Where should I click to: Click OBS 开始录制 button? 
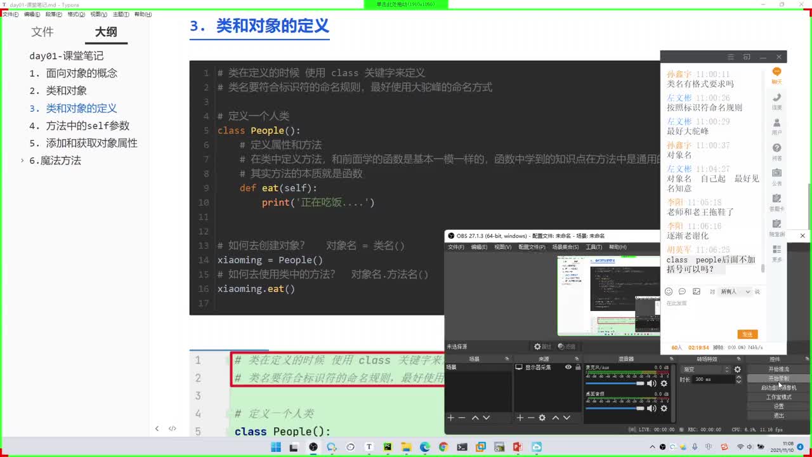coord(778,378)
